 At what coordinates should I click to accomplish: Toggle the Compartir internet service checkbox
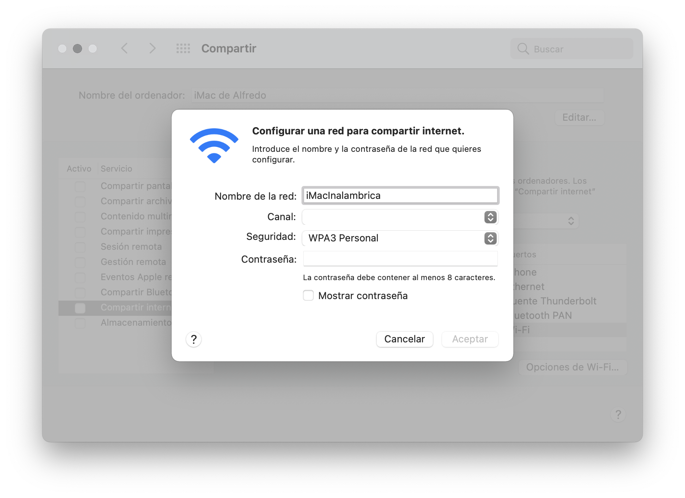tap(80, 307)
